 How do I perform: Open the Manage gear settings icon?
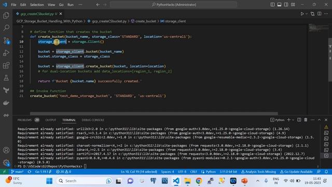coord(6,163)
